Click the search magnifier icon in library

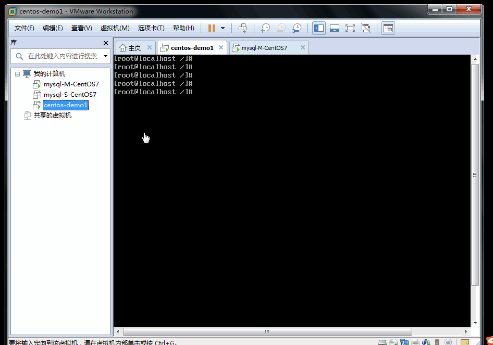click(x=19, y=56)
